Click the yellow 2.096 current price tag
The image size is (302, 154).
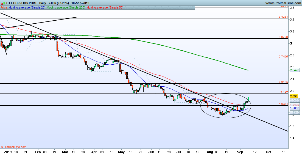point(295,96)
